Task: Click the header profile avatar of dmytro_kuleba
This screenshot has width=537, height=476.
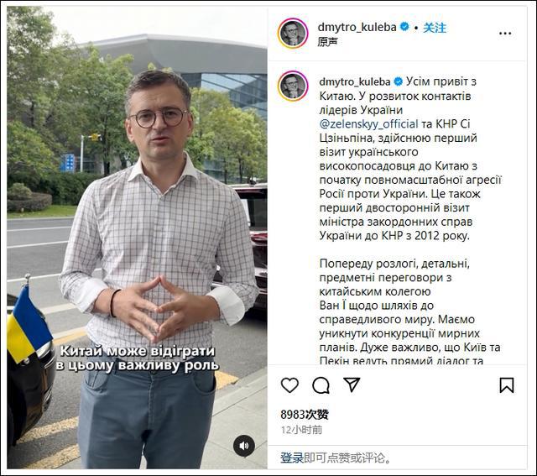Action: pos(293,34)
